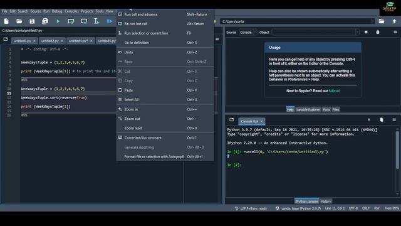Open the Debug menu

point(57,11)
